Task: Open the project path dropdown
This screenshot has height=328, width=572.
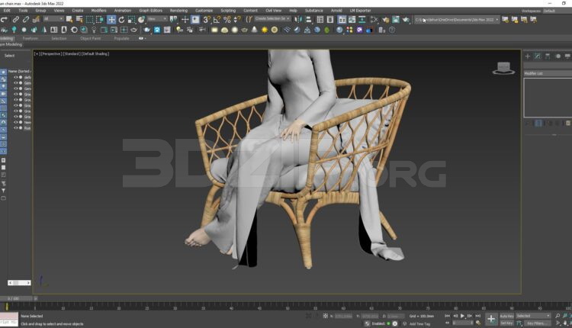Action: [x=456, y=19]
